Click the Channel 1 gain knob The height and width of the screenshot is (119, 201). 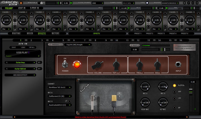tap(6, 20)
